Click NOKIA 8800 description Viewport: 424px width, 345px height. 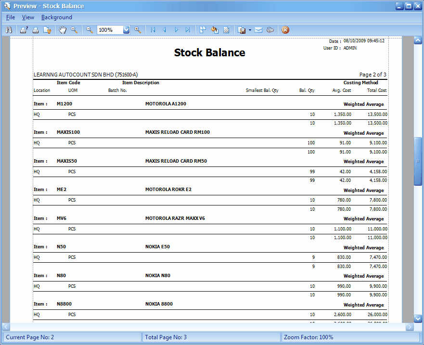click(159, 304)
